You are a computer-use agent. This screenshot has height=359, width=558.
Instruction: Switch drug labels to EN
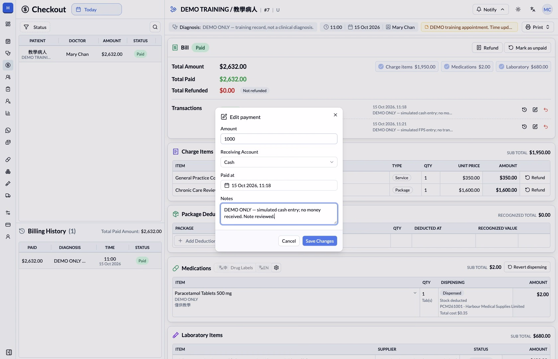(x=264, y=268)
